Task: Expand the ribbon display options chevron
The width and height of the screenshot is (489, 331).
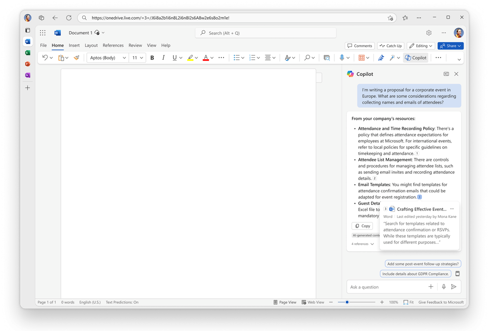Action: (459, 59)
